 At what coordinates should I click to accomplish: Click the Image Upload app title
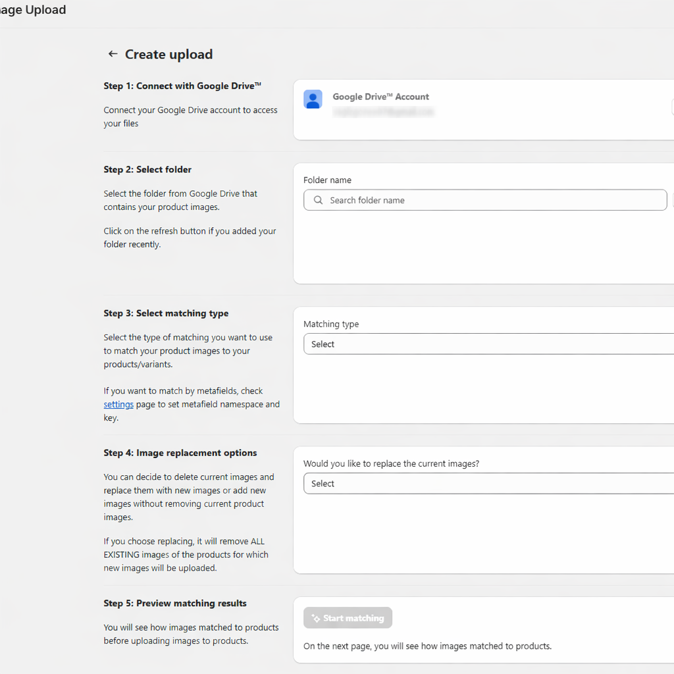click(32, 10)
